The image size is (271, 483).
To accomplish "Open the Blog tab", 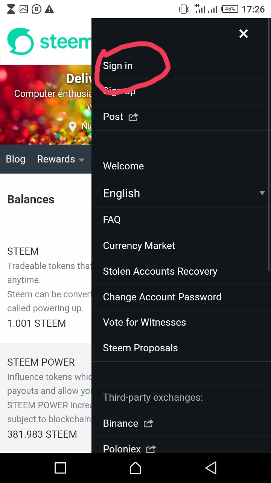I will [15, 159].
